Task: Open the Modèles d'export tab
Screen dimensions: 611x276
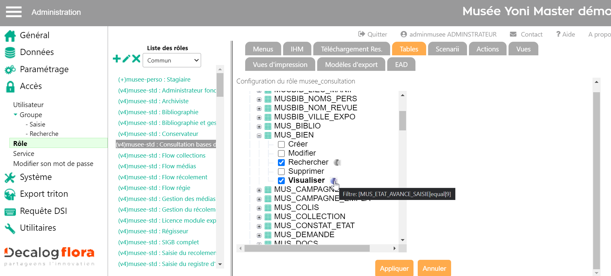Action: (x=351, y=65)
